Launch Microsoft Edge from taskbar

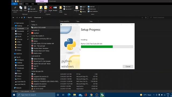click(x=69, y=95)
